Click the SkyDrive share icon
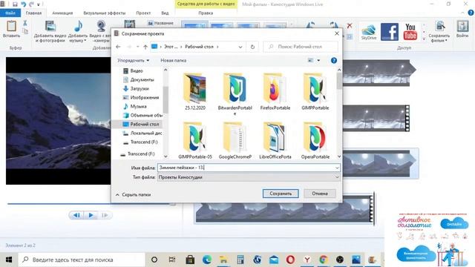 pyautogui.click(x=369, y=32)
